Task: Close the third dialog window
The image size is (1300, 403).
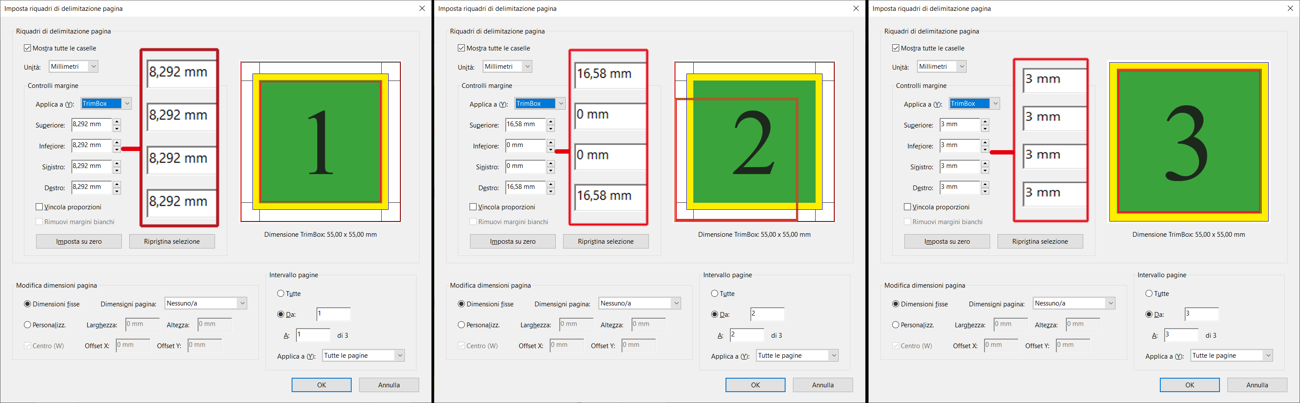Action: coord(1290,9)
